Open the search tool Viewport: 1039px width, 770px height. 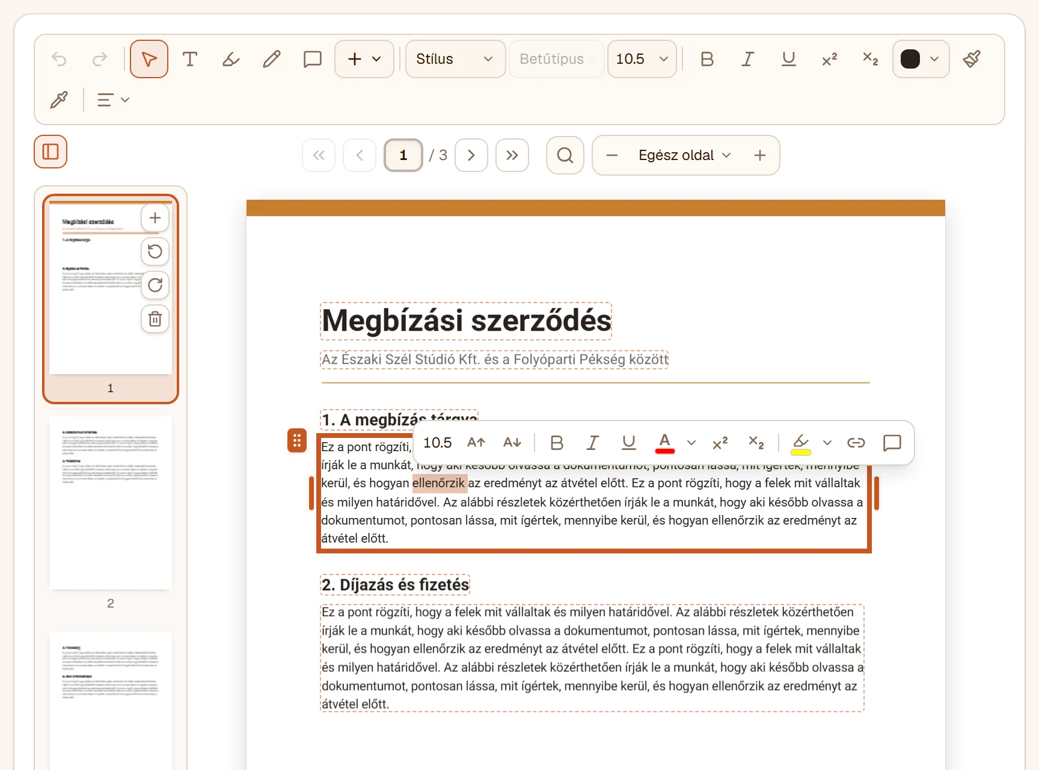click(565, 155)
